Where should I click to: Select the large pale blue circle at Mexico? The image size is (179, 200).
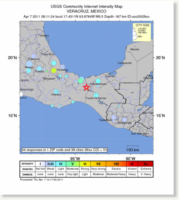[29, 64]
